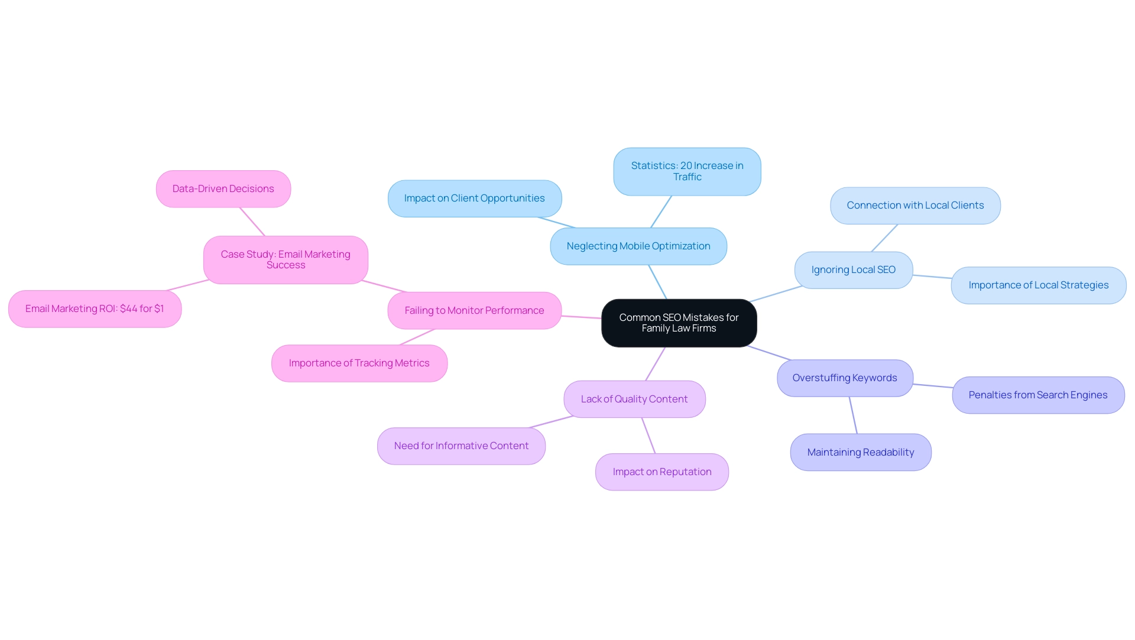1135x640 pixels.
Task: Expand the 'Impact on Client Opportunities' branch
Action: [473, 197]
